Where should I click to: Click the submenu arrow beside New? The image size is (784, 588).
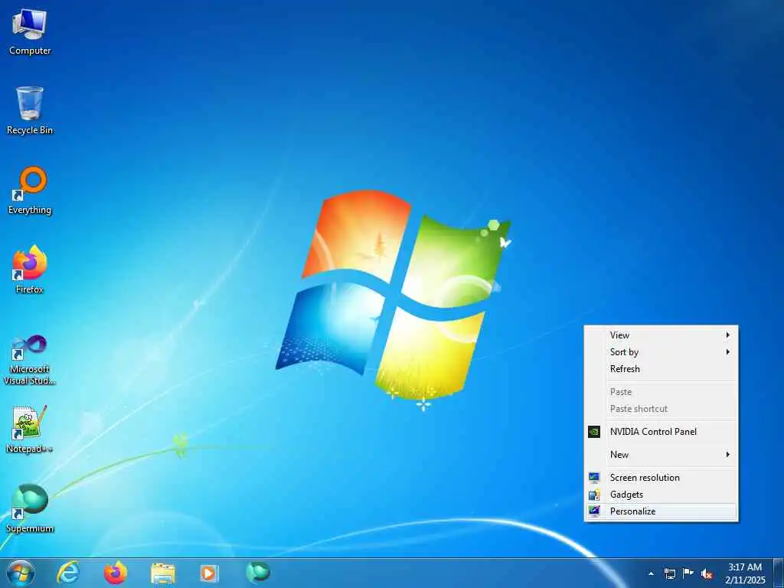(x=728, y=455)
